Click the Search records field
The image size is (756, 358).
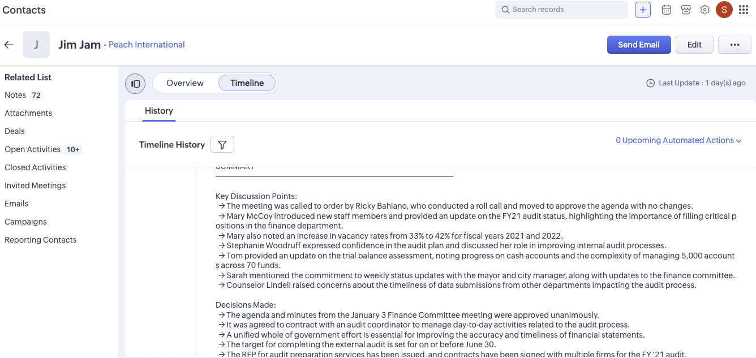pyautogui.click(x=561, y=10)
